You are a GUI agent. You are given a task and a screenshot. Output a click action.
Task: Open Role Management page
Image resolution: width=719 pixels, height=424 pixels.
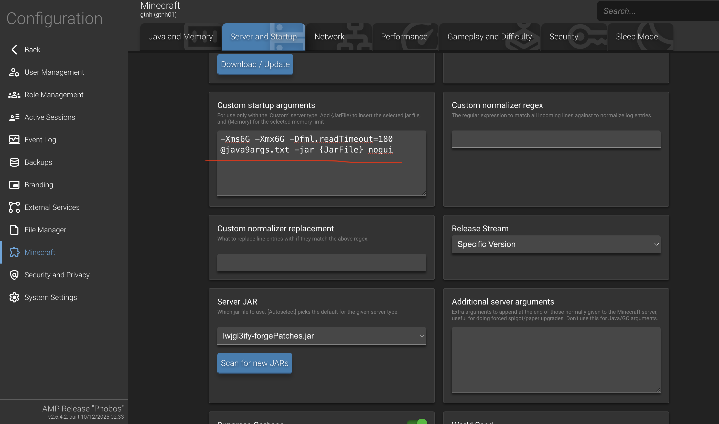tap(54, 95)
